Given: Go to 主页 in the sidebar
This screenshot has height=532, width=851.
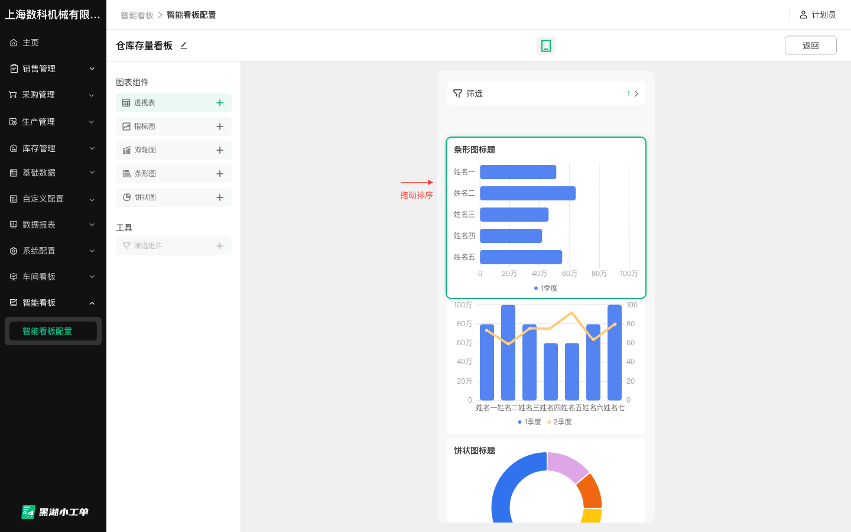Looking at the screenshot, I should tap(31, 43).
